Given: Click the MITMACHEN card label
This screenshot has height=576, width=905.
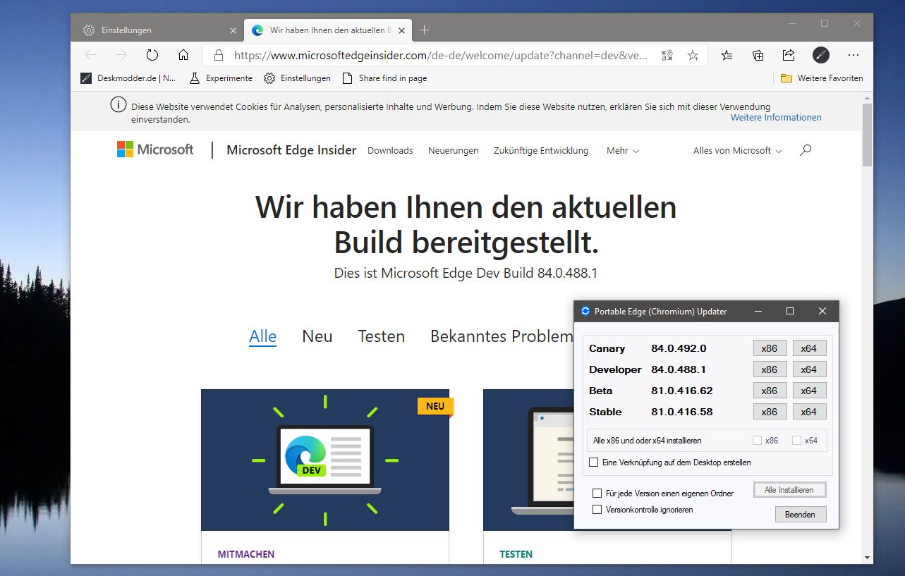Looking at the screenshot, I should coord(246,554).
